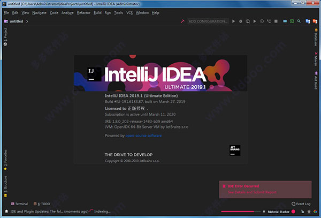Viewport: 321px width, 218px height.
Task: Open the Ant Build tool window tab
Action: coord(316,80)
